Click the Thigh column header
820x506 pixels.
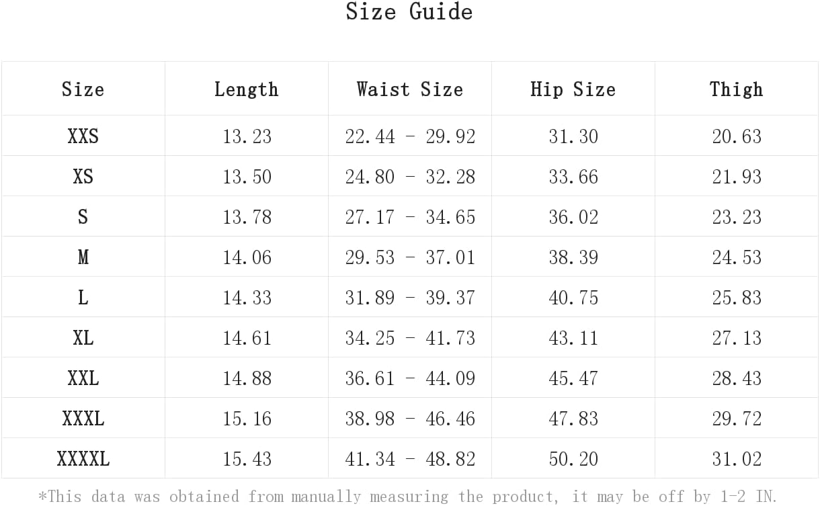coord(737,89)
